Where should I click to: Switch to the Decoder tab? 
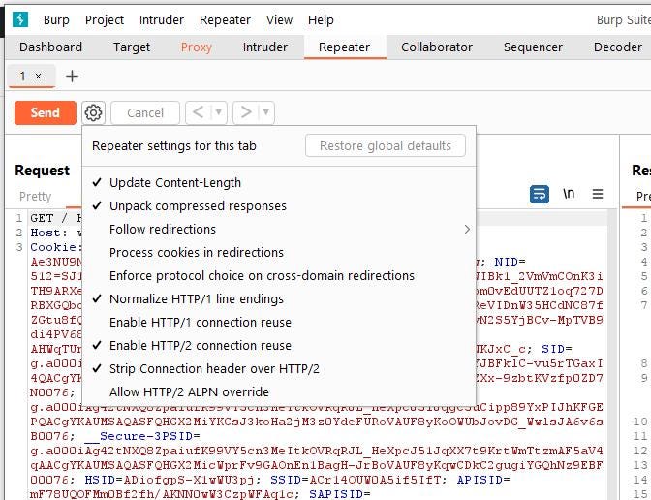(617, 47)
